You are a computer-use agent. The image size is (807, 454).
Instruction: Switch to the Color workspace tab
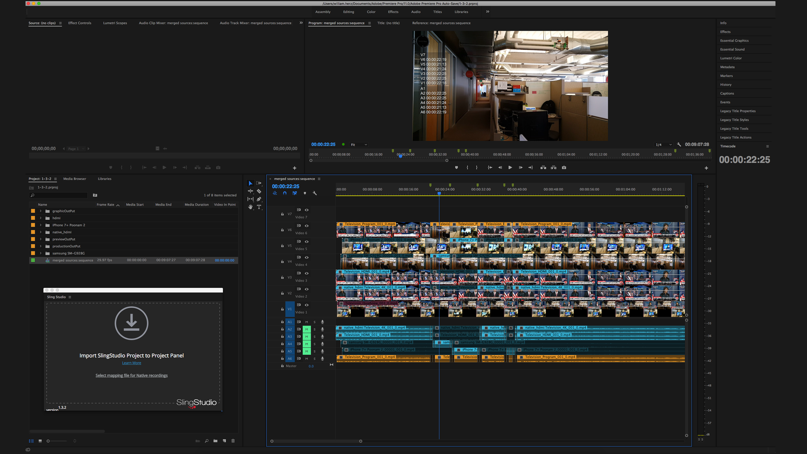tap(371, 12)
